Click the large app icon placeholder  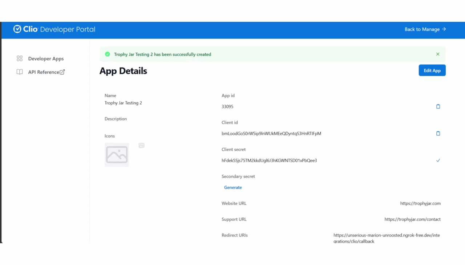pos(117,155)
